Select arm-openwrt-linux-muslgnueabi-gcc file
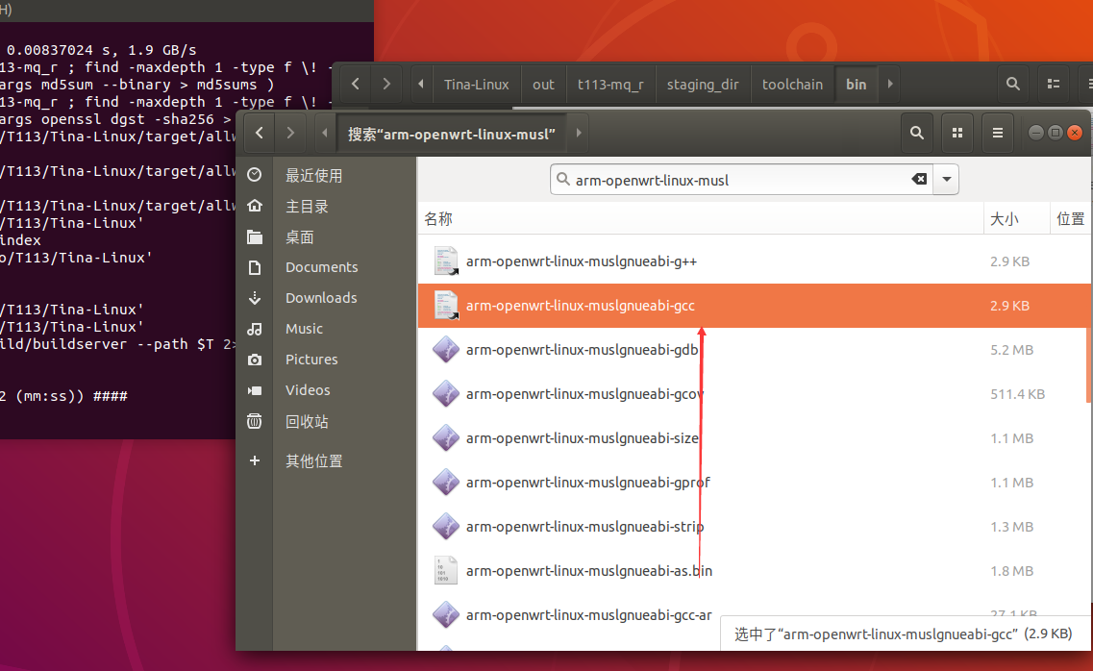 [x=755, y=305]
